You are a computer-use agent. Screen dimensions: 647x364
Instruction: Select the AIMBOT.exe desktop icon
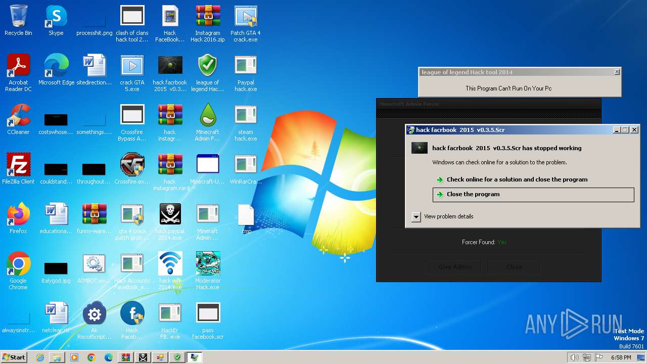coord(94,268)
